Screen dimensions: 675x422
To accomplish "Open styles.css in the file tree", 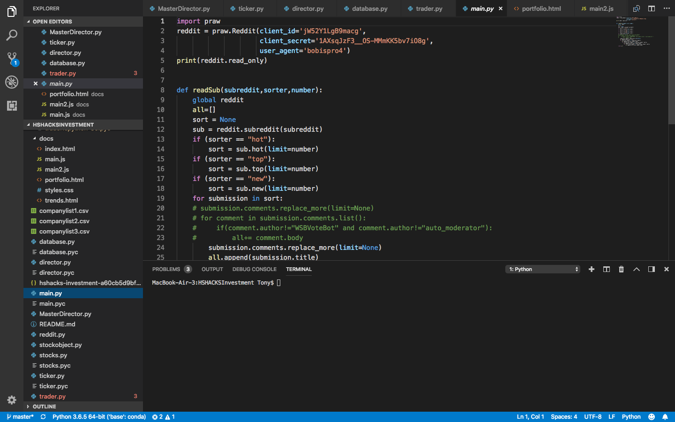I will pos(83,190).
